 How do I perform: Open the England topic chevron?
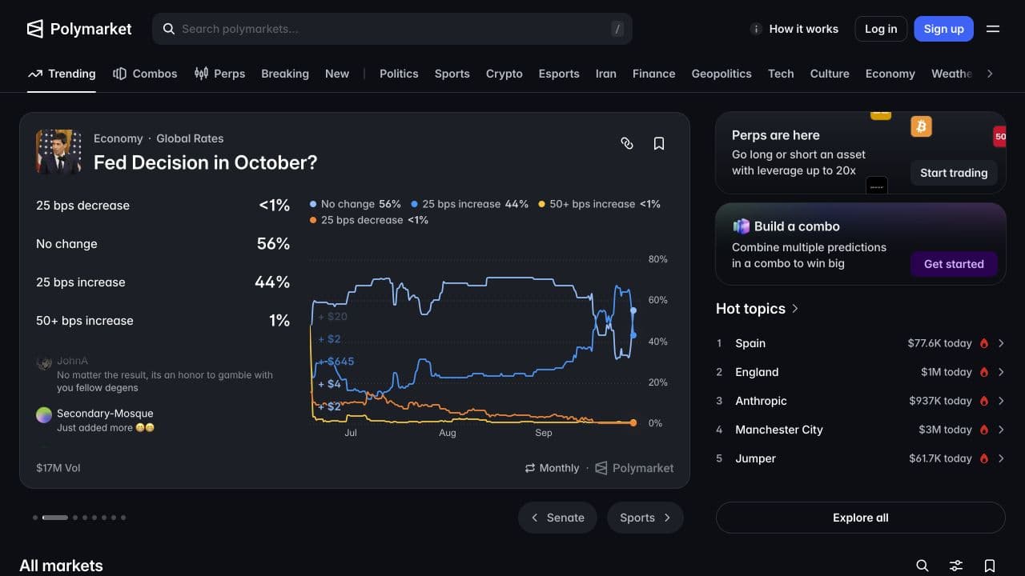1001,372
